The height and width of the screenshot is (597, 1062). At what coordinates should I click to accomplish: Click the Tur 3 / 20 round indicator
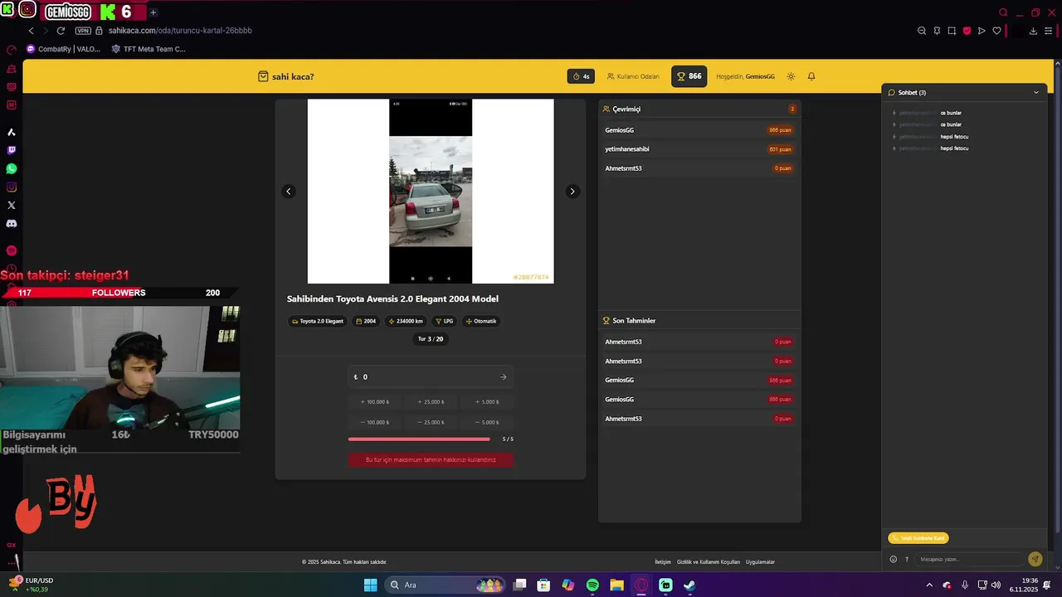point(431,339)
